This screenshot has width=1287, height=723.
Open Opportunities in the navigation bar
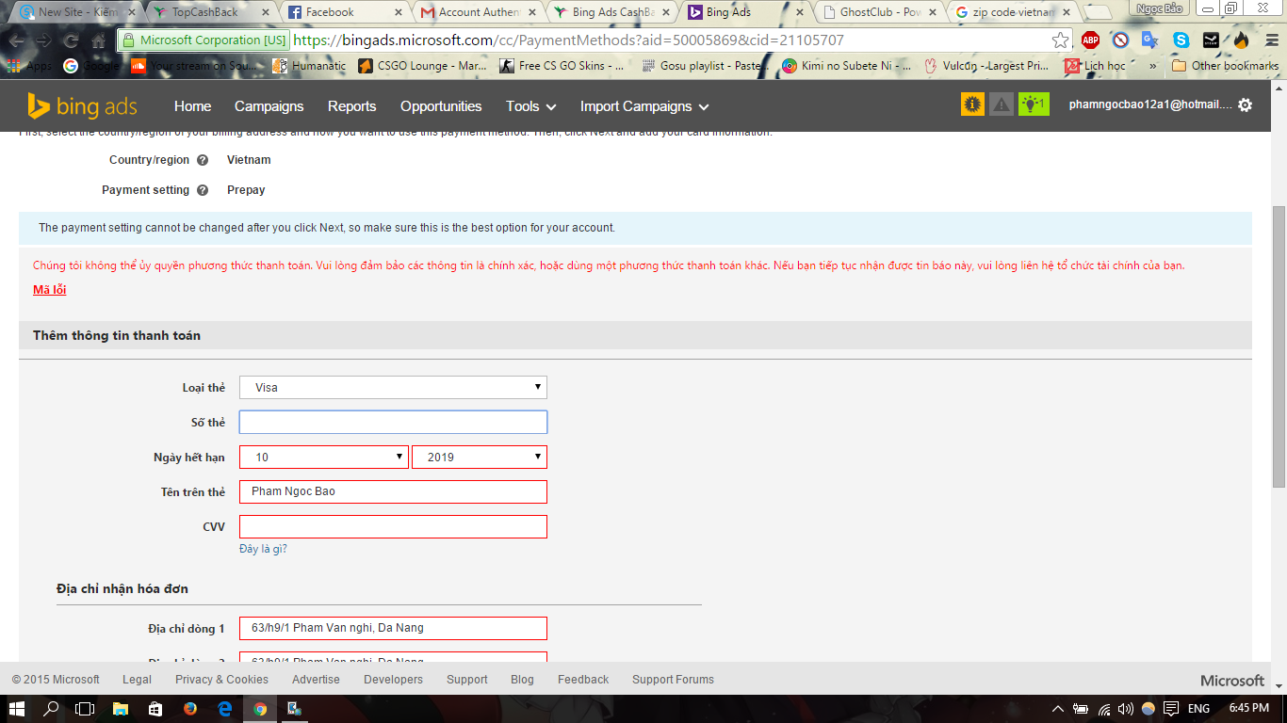441,106
